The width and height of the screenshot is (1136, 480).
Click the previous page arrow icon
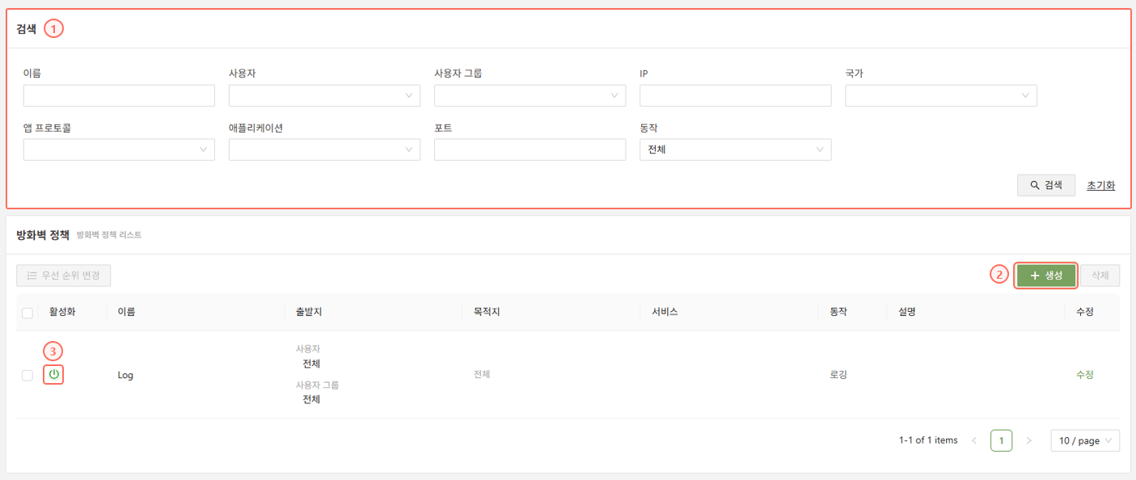click(x=973, y=440)
